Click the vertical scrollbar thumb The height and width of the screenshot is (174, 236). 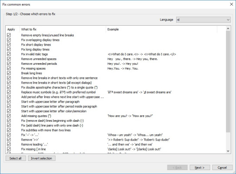tap(228, 81)
